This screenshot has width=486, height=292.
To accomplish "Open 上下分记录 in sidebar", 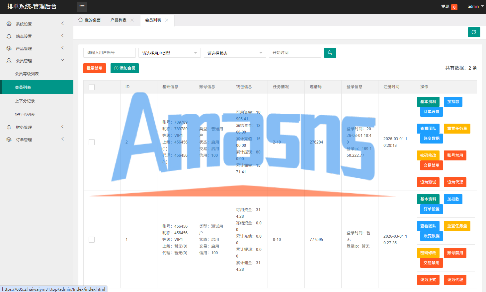I will pyautogui.click(x=37, y=101).
